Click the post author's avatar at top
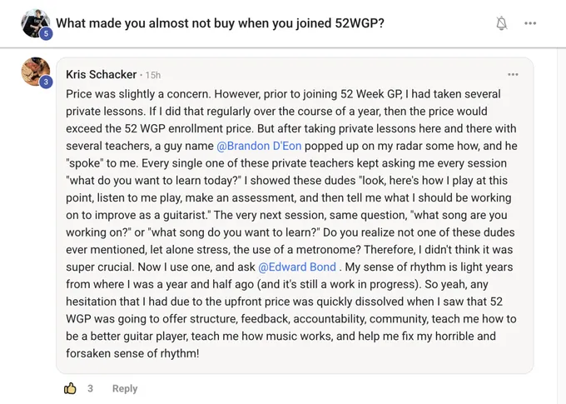Screen dimensions: 566x404 (34, 22)
